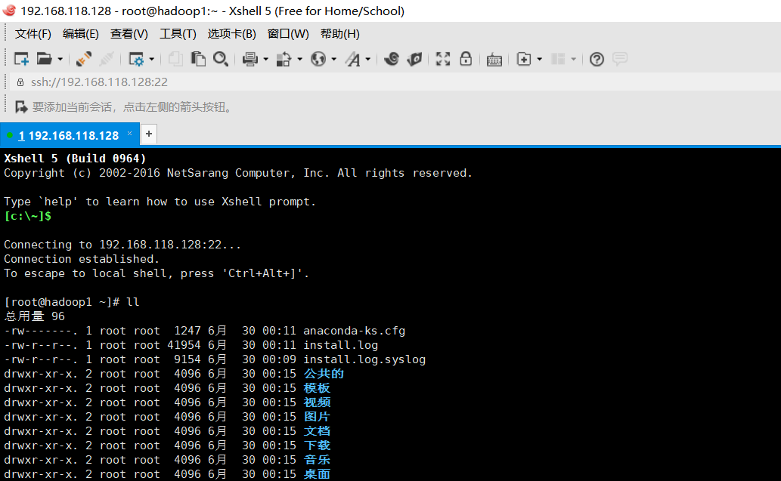
Task: Open sessions folder icon
Action: tap(45, 59)
